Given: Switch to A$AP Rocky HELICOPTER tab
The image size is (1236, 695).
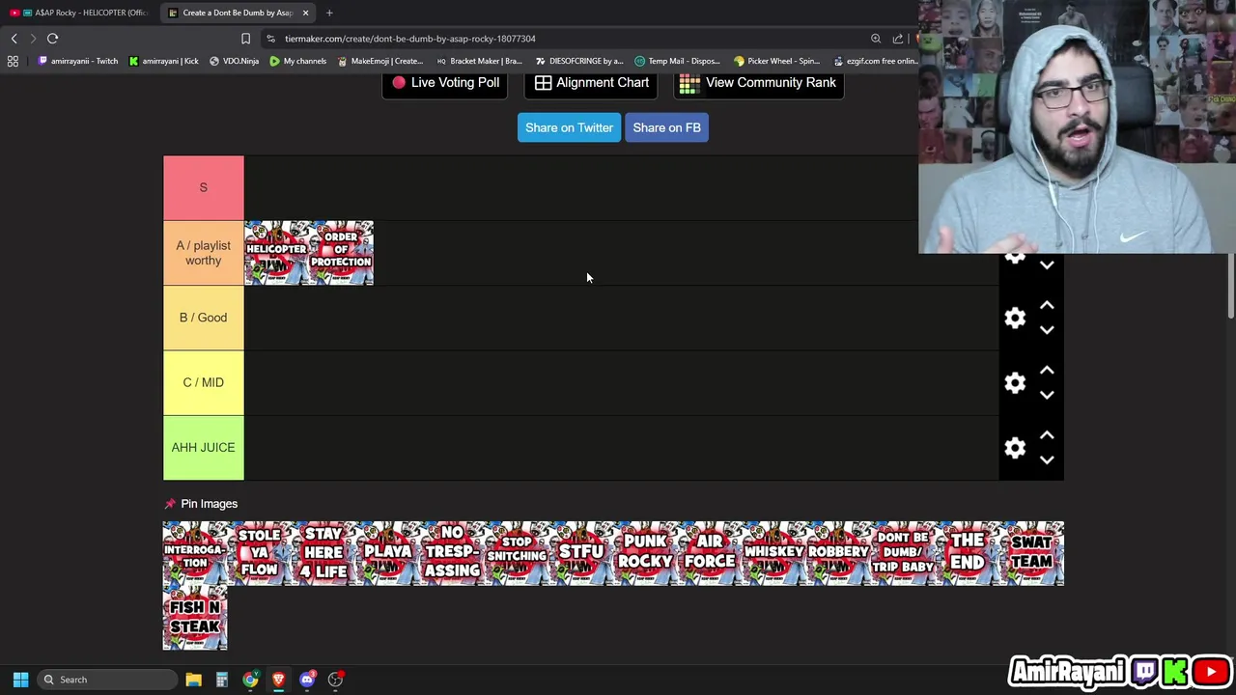Looking at the screenshot, I should 79,13.
